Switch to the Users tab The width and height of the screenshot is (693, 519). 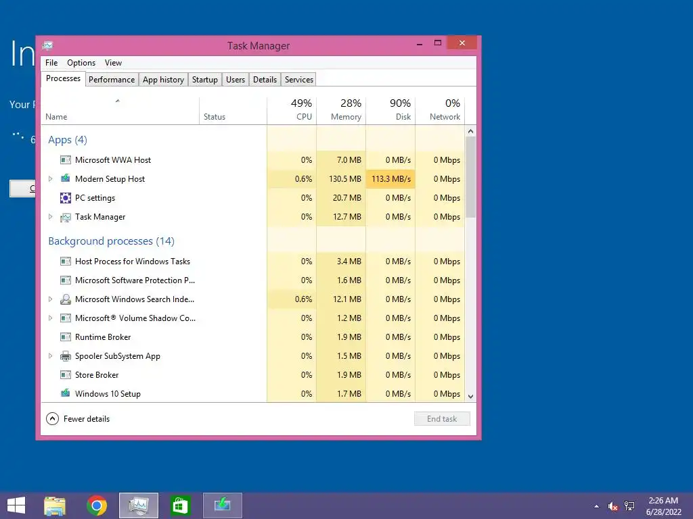coord(235,80)
